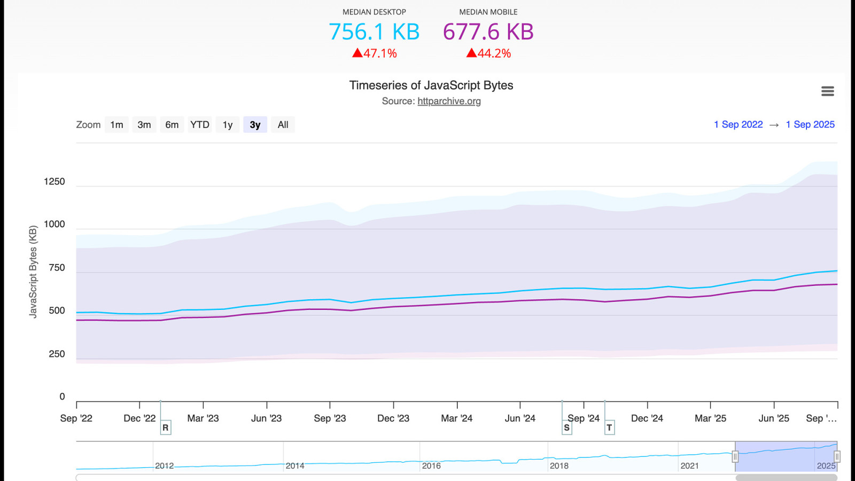Click the navigator timeline near 2016
855x481 pixels.
pos(431,460)
